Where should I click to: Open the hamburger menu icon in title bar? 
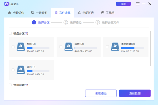[x=138, y=4]
